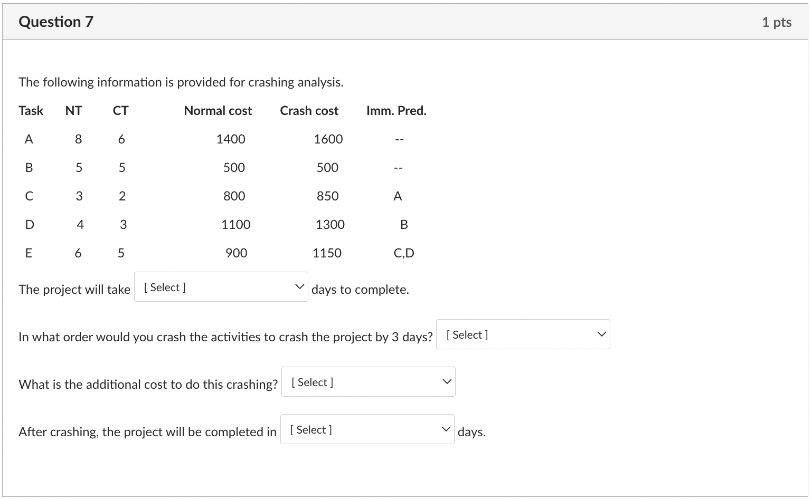Viewport: 812px width, 499px height.
Task: Click Task A's normal cost value 1400
Action: click(x=230, y=139)
